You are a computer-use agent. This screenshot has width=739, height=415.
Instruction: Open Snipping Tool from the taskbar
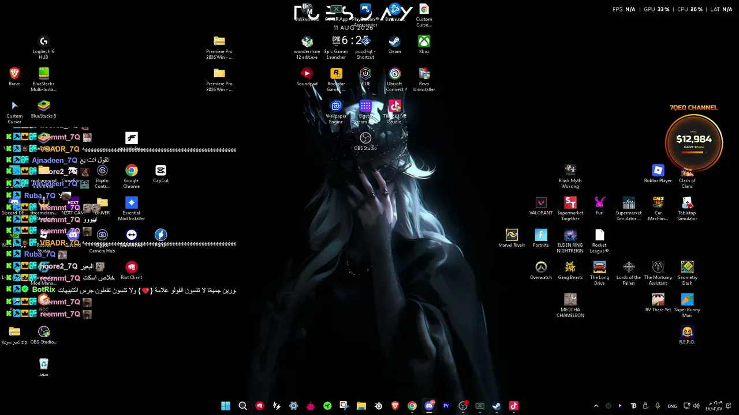[344, 406]
